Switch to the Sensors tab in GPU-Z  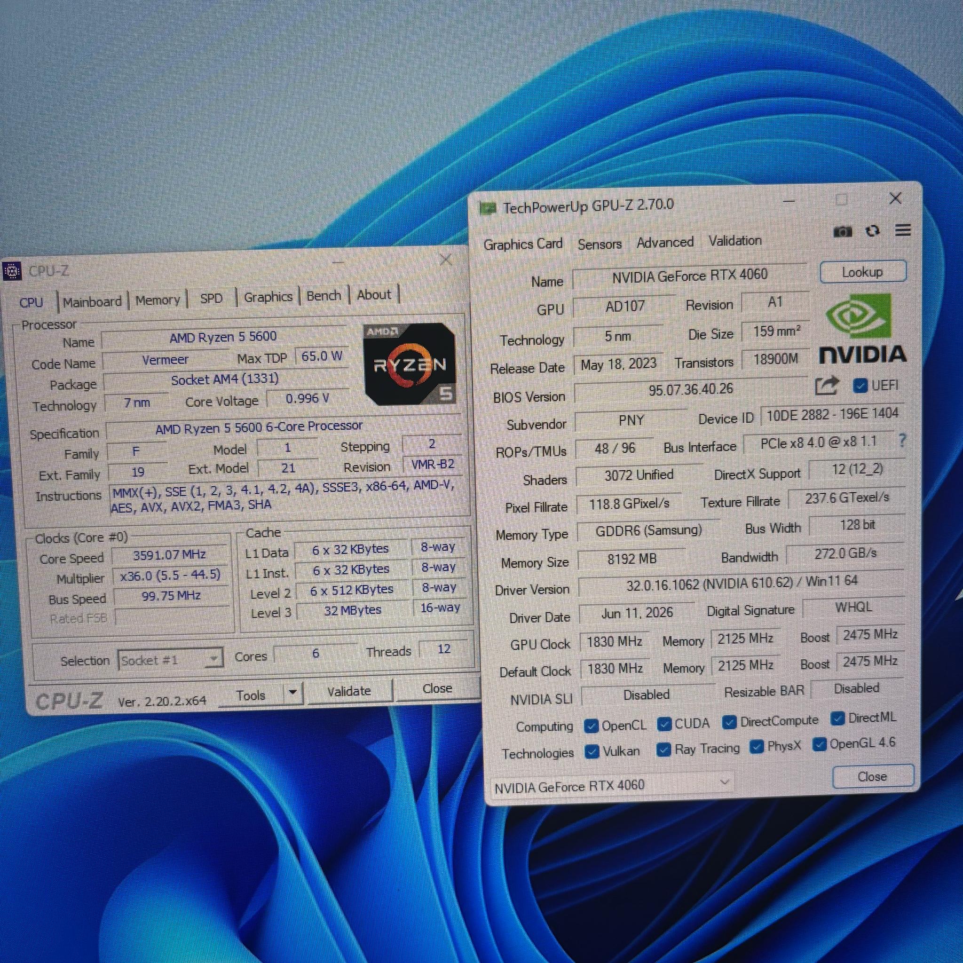pos(600,244)
